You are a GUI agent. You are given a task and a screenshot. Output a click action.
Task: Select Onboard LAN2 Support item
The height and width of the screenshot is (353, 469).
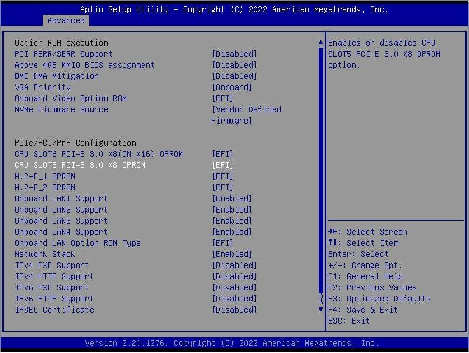tap(61, 210)
